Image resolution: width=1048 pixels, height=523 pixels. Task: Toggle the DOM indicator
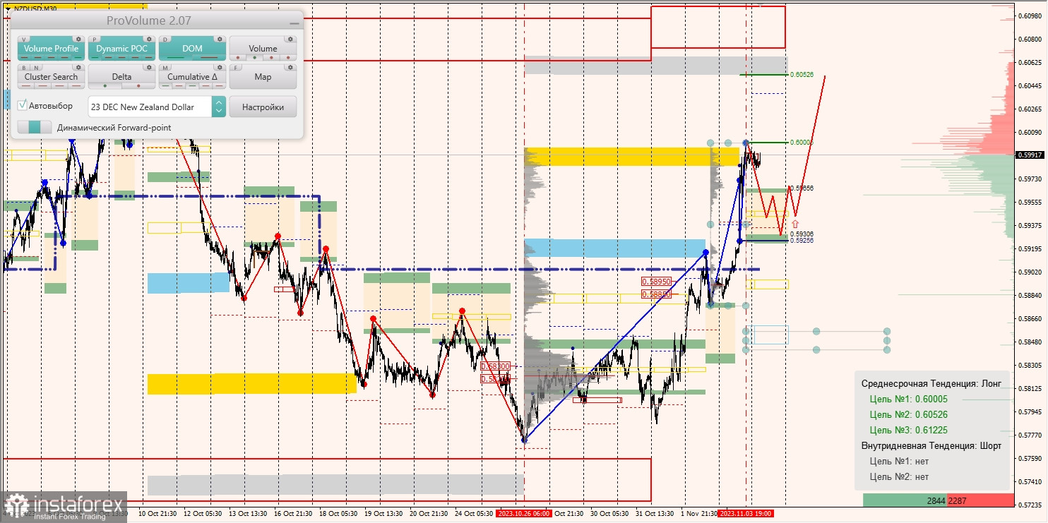(x=192, y=49)
